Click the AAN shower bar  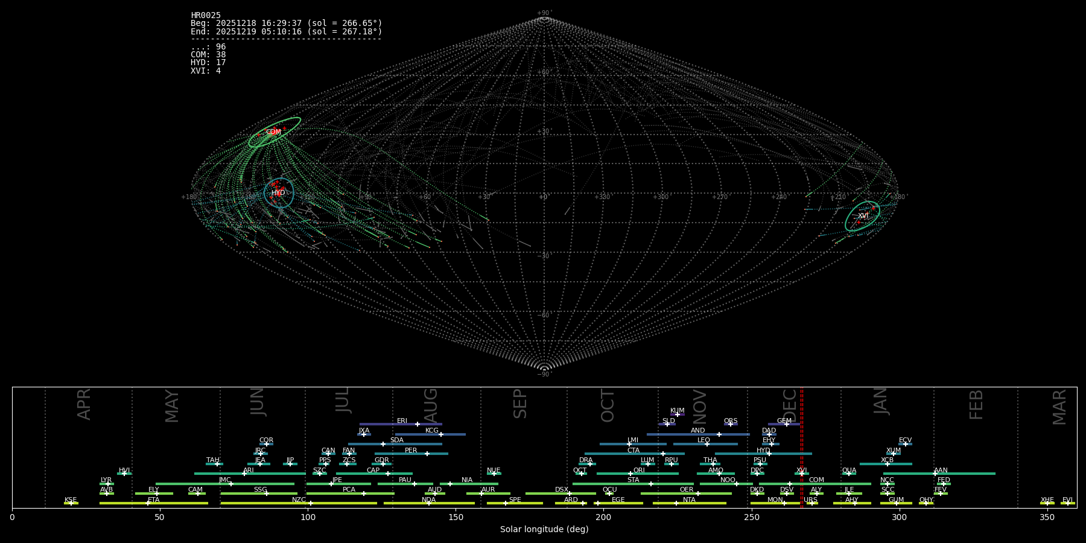pyautogui.click(x=939, y=474)
